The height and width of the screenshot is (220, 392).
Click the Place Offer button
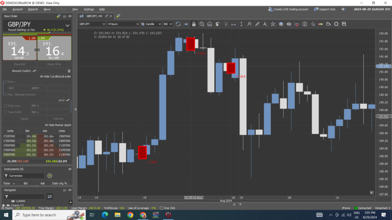point(54,64)
